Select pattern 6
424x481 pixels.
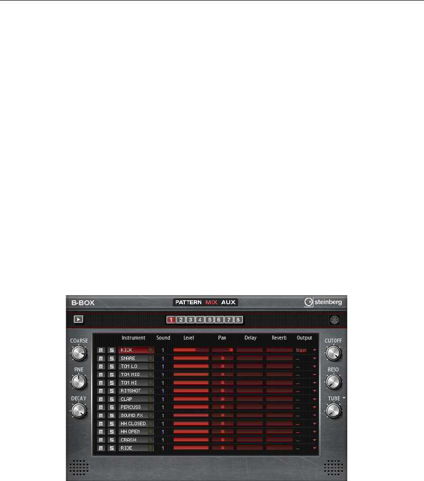click(x=219, y=320)
